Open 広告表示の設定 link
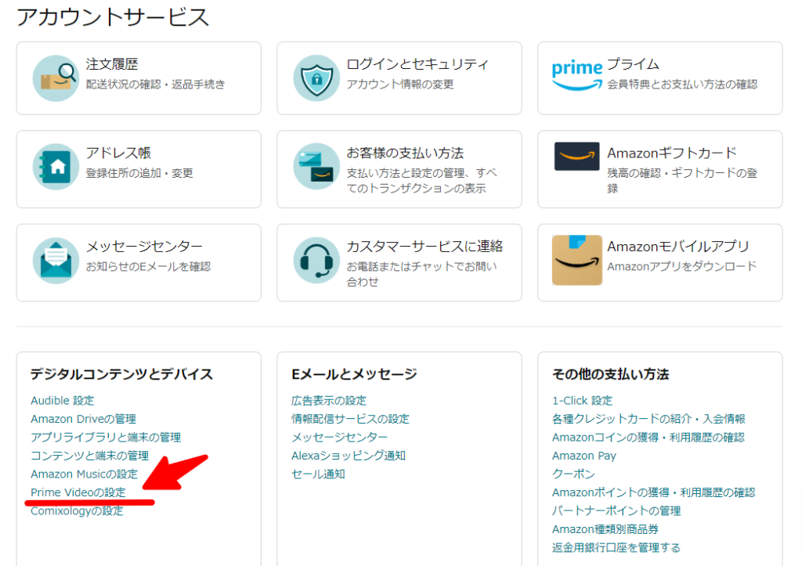 tap(329, 401)
